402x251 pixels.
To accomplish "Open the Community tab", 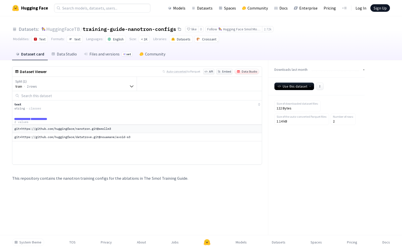I will coord(153,54).
